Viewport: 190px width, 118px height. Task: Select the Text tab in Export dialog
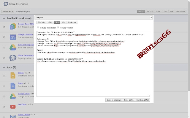pos(57,22)
